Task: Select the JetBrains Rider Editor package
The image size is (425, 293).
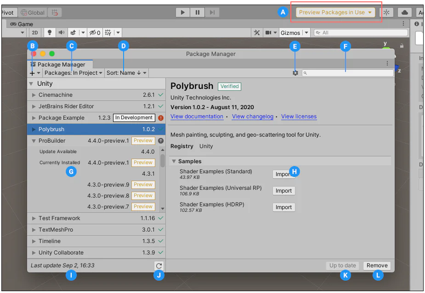Action: click(96, 106)
